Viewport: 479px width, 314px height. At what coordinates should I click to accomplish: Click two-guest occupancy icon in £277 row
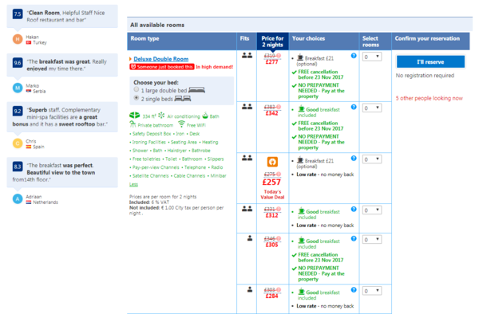click(x=247, y=56)
